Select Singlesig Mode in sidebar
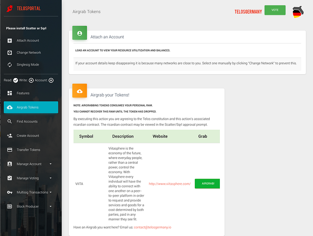313x236 pixels. click(31, 64)
